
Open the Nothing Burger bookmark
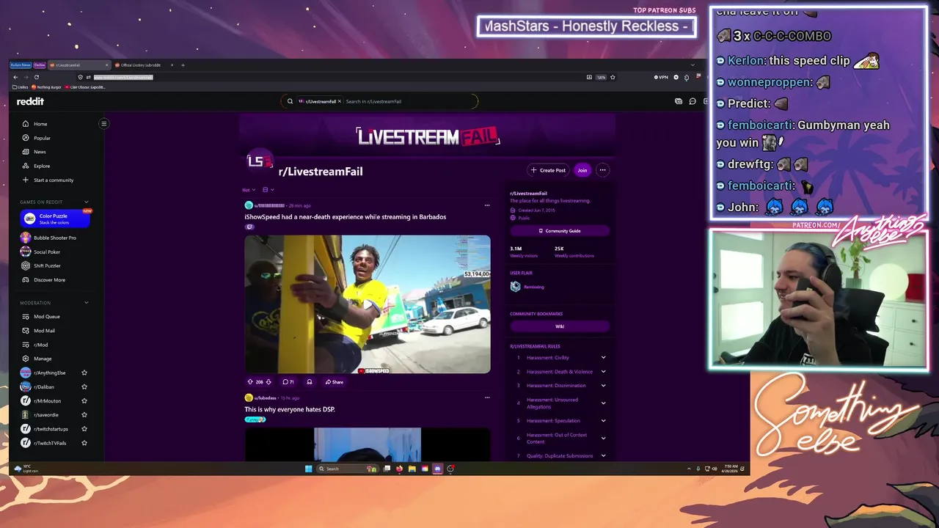pos(45,87)
